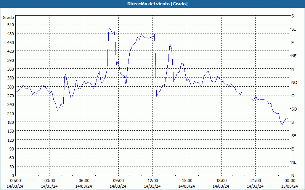Click the 14/03/24 date under 18:00
The height and width of the screenshot is (190, 305).
point(221,186)
